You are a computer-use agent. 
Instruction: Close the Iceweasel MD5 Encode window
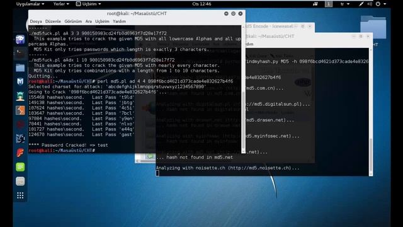click(310, 26)
